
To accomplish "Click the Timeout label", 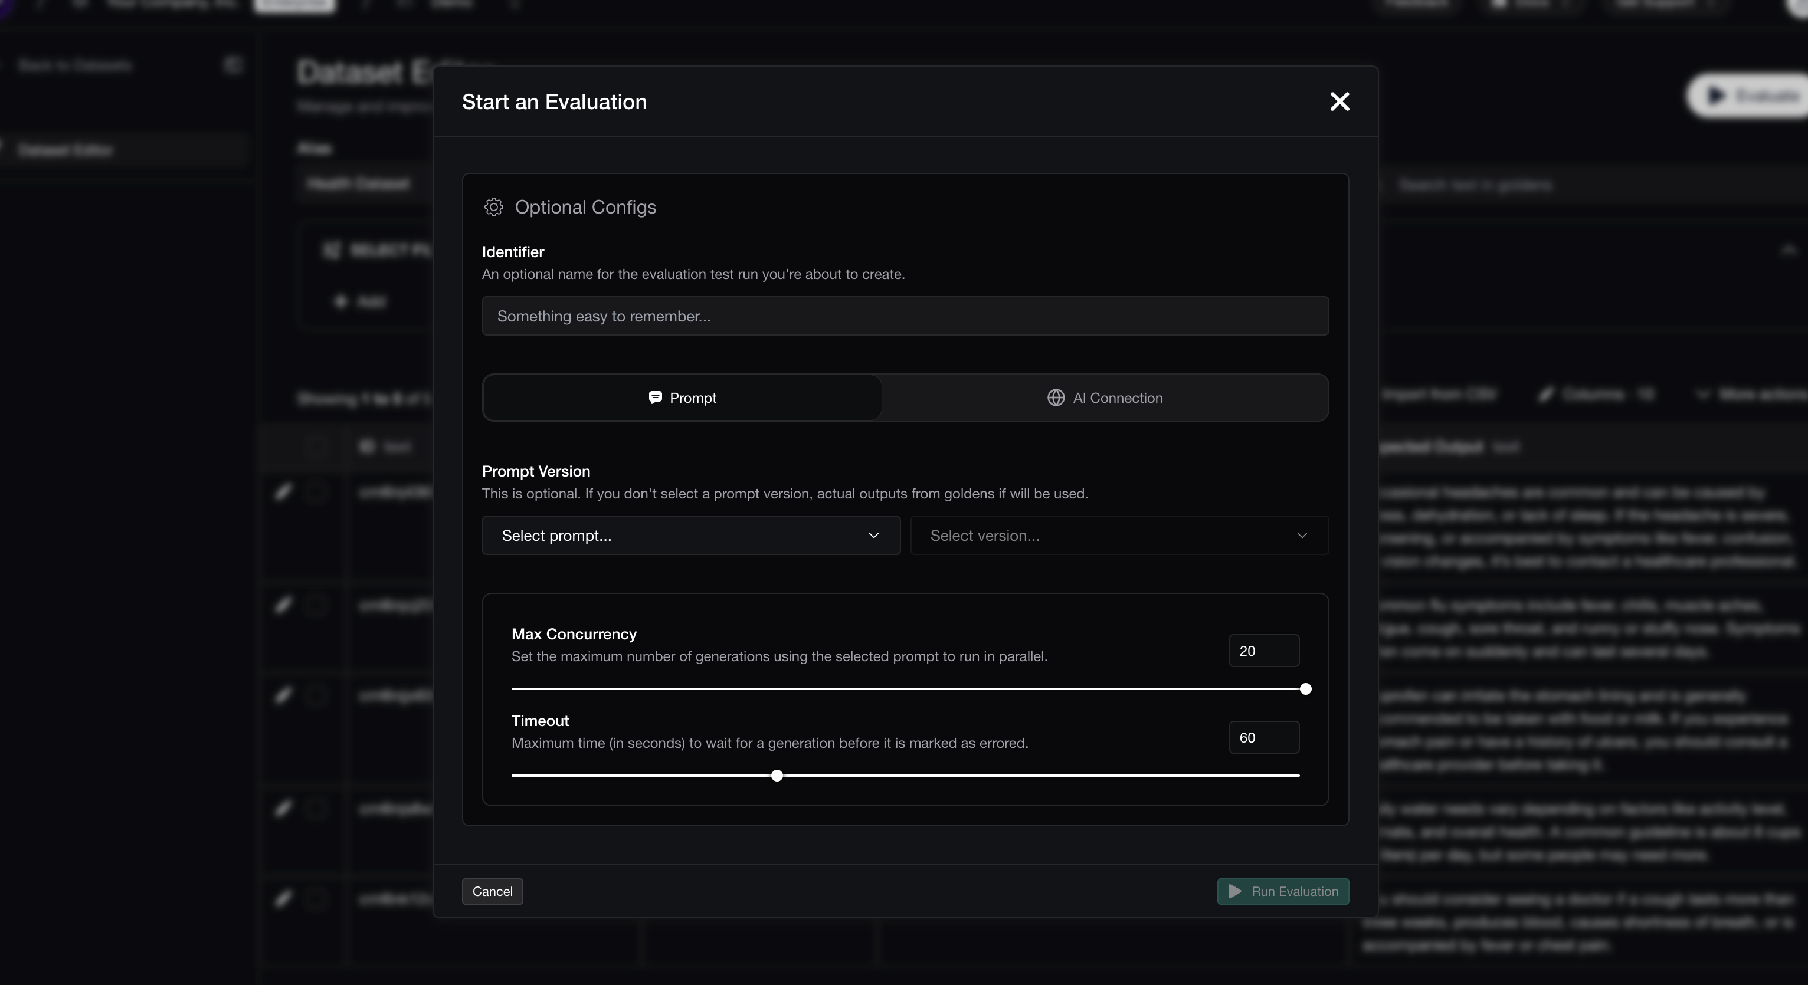I will (x=540, y=721).
